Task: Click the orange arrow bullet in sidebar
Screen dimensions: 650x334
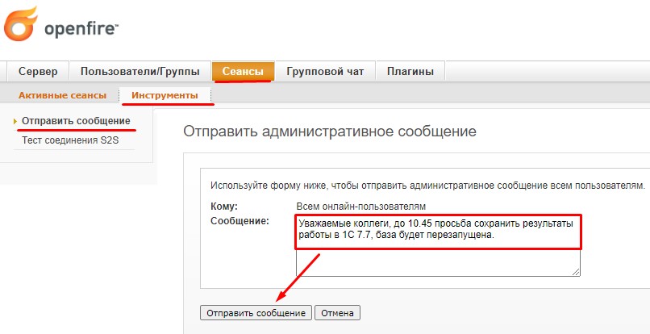Action: (15, 121)
